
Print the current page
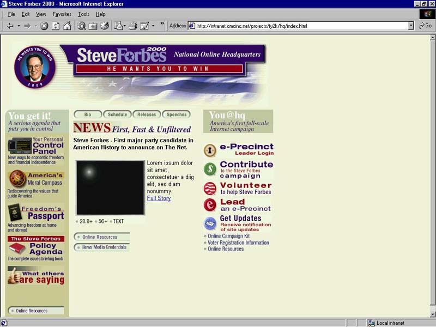pyautogui.click(x=133, y=26)
